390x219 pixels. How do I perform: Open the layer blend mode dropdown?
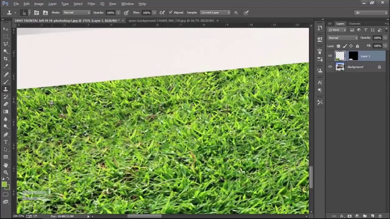click(x=343, y=38)
